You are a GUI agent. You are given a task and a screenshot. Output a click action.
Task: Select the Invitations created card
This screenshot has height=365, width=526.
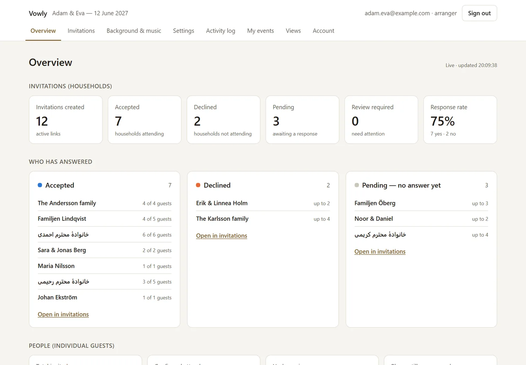click(x=66, y=120)
